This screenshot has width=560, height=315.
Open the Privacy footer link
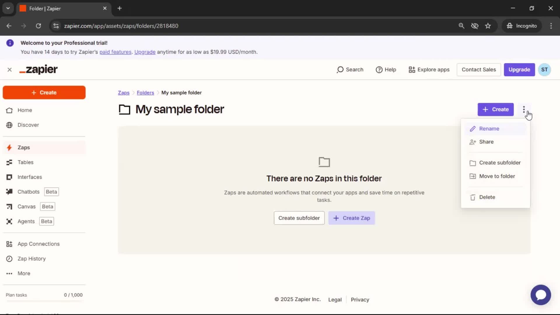click(360, 300)
